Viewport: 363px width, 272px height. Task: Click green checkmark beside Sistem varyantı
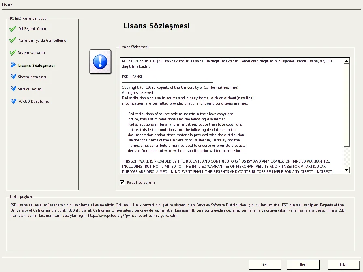point(13,53)
